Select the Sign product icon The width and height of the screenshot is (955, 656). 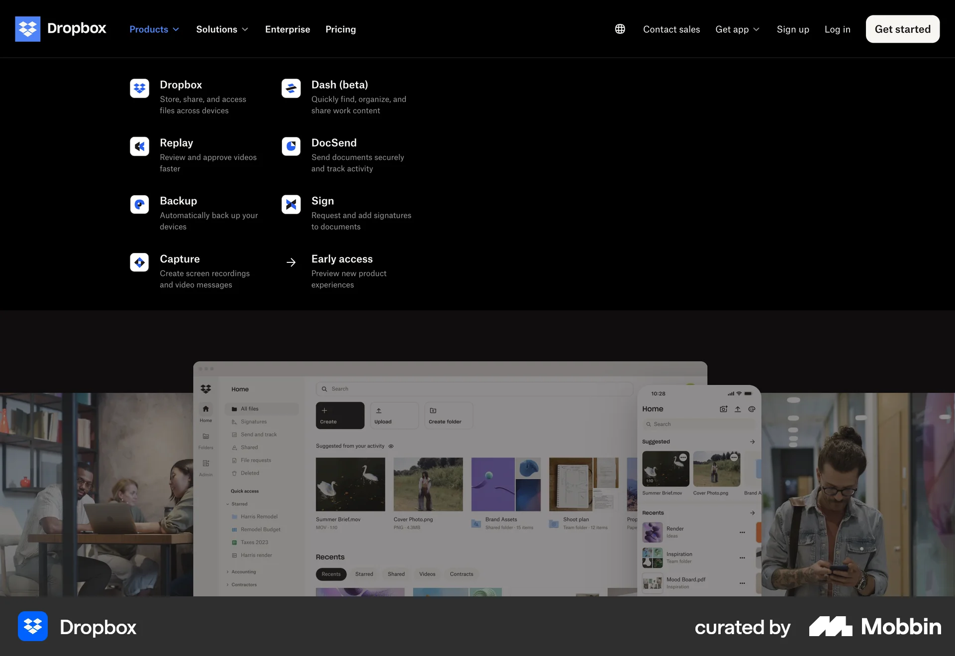coord(290,204)
